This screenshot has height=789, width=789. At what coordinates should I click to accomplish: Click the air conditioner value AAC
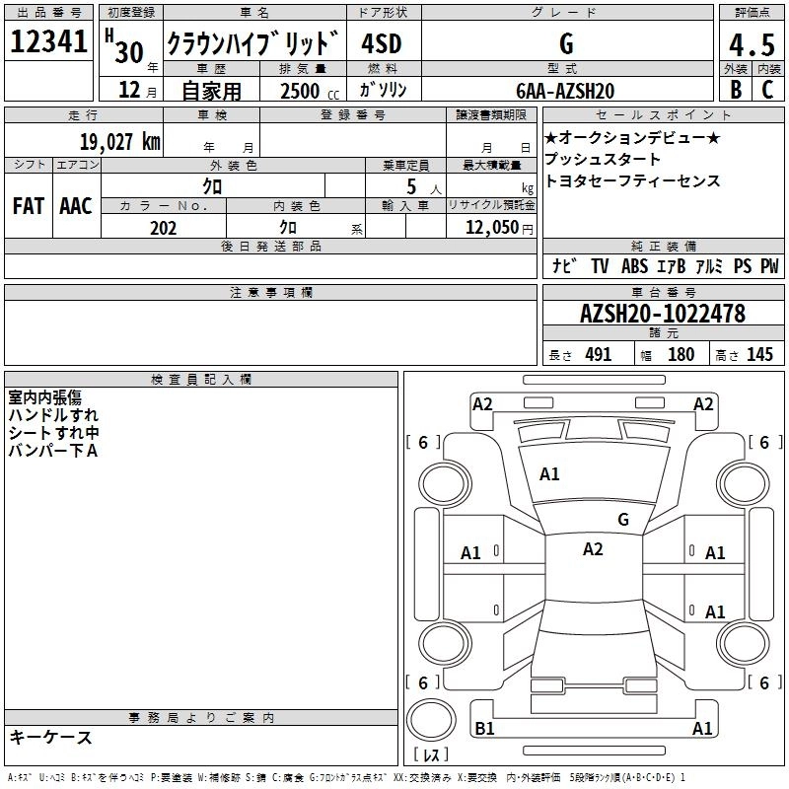click(76, 206)
